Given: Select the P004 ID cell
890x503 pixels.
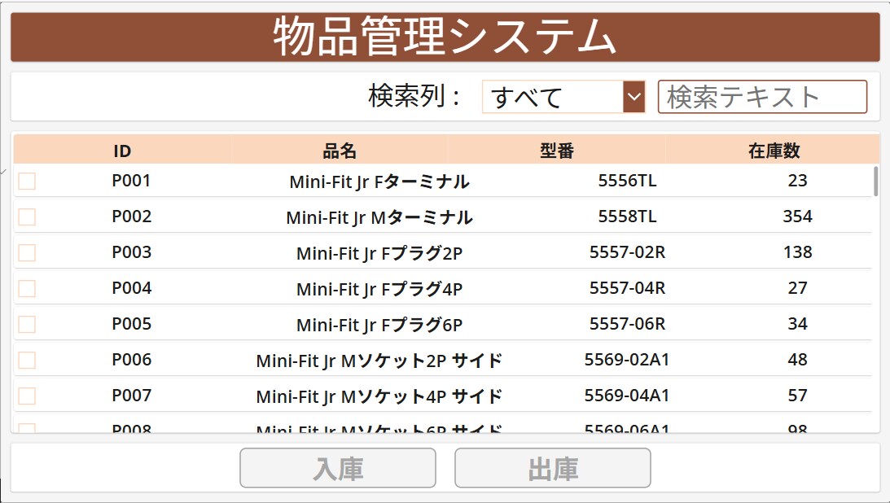Looking at the screenshot, I should (x=131, y=287).
